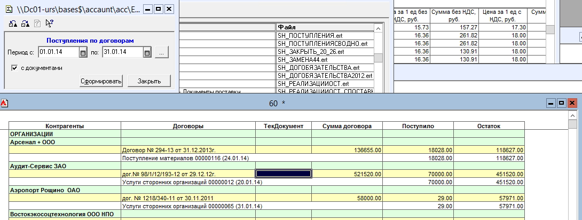Click the second redo-style toolbar icon in report dialog
The image size is (582, 220).
coord(25,23)
